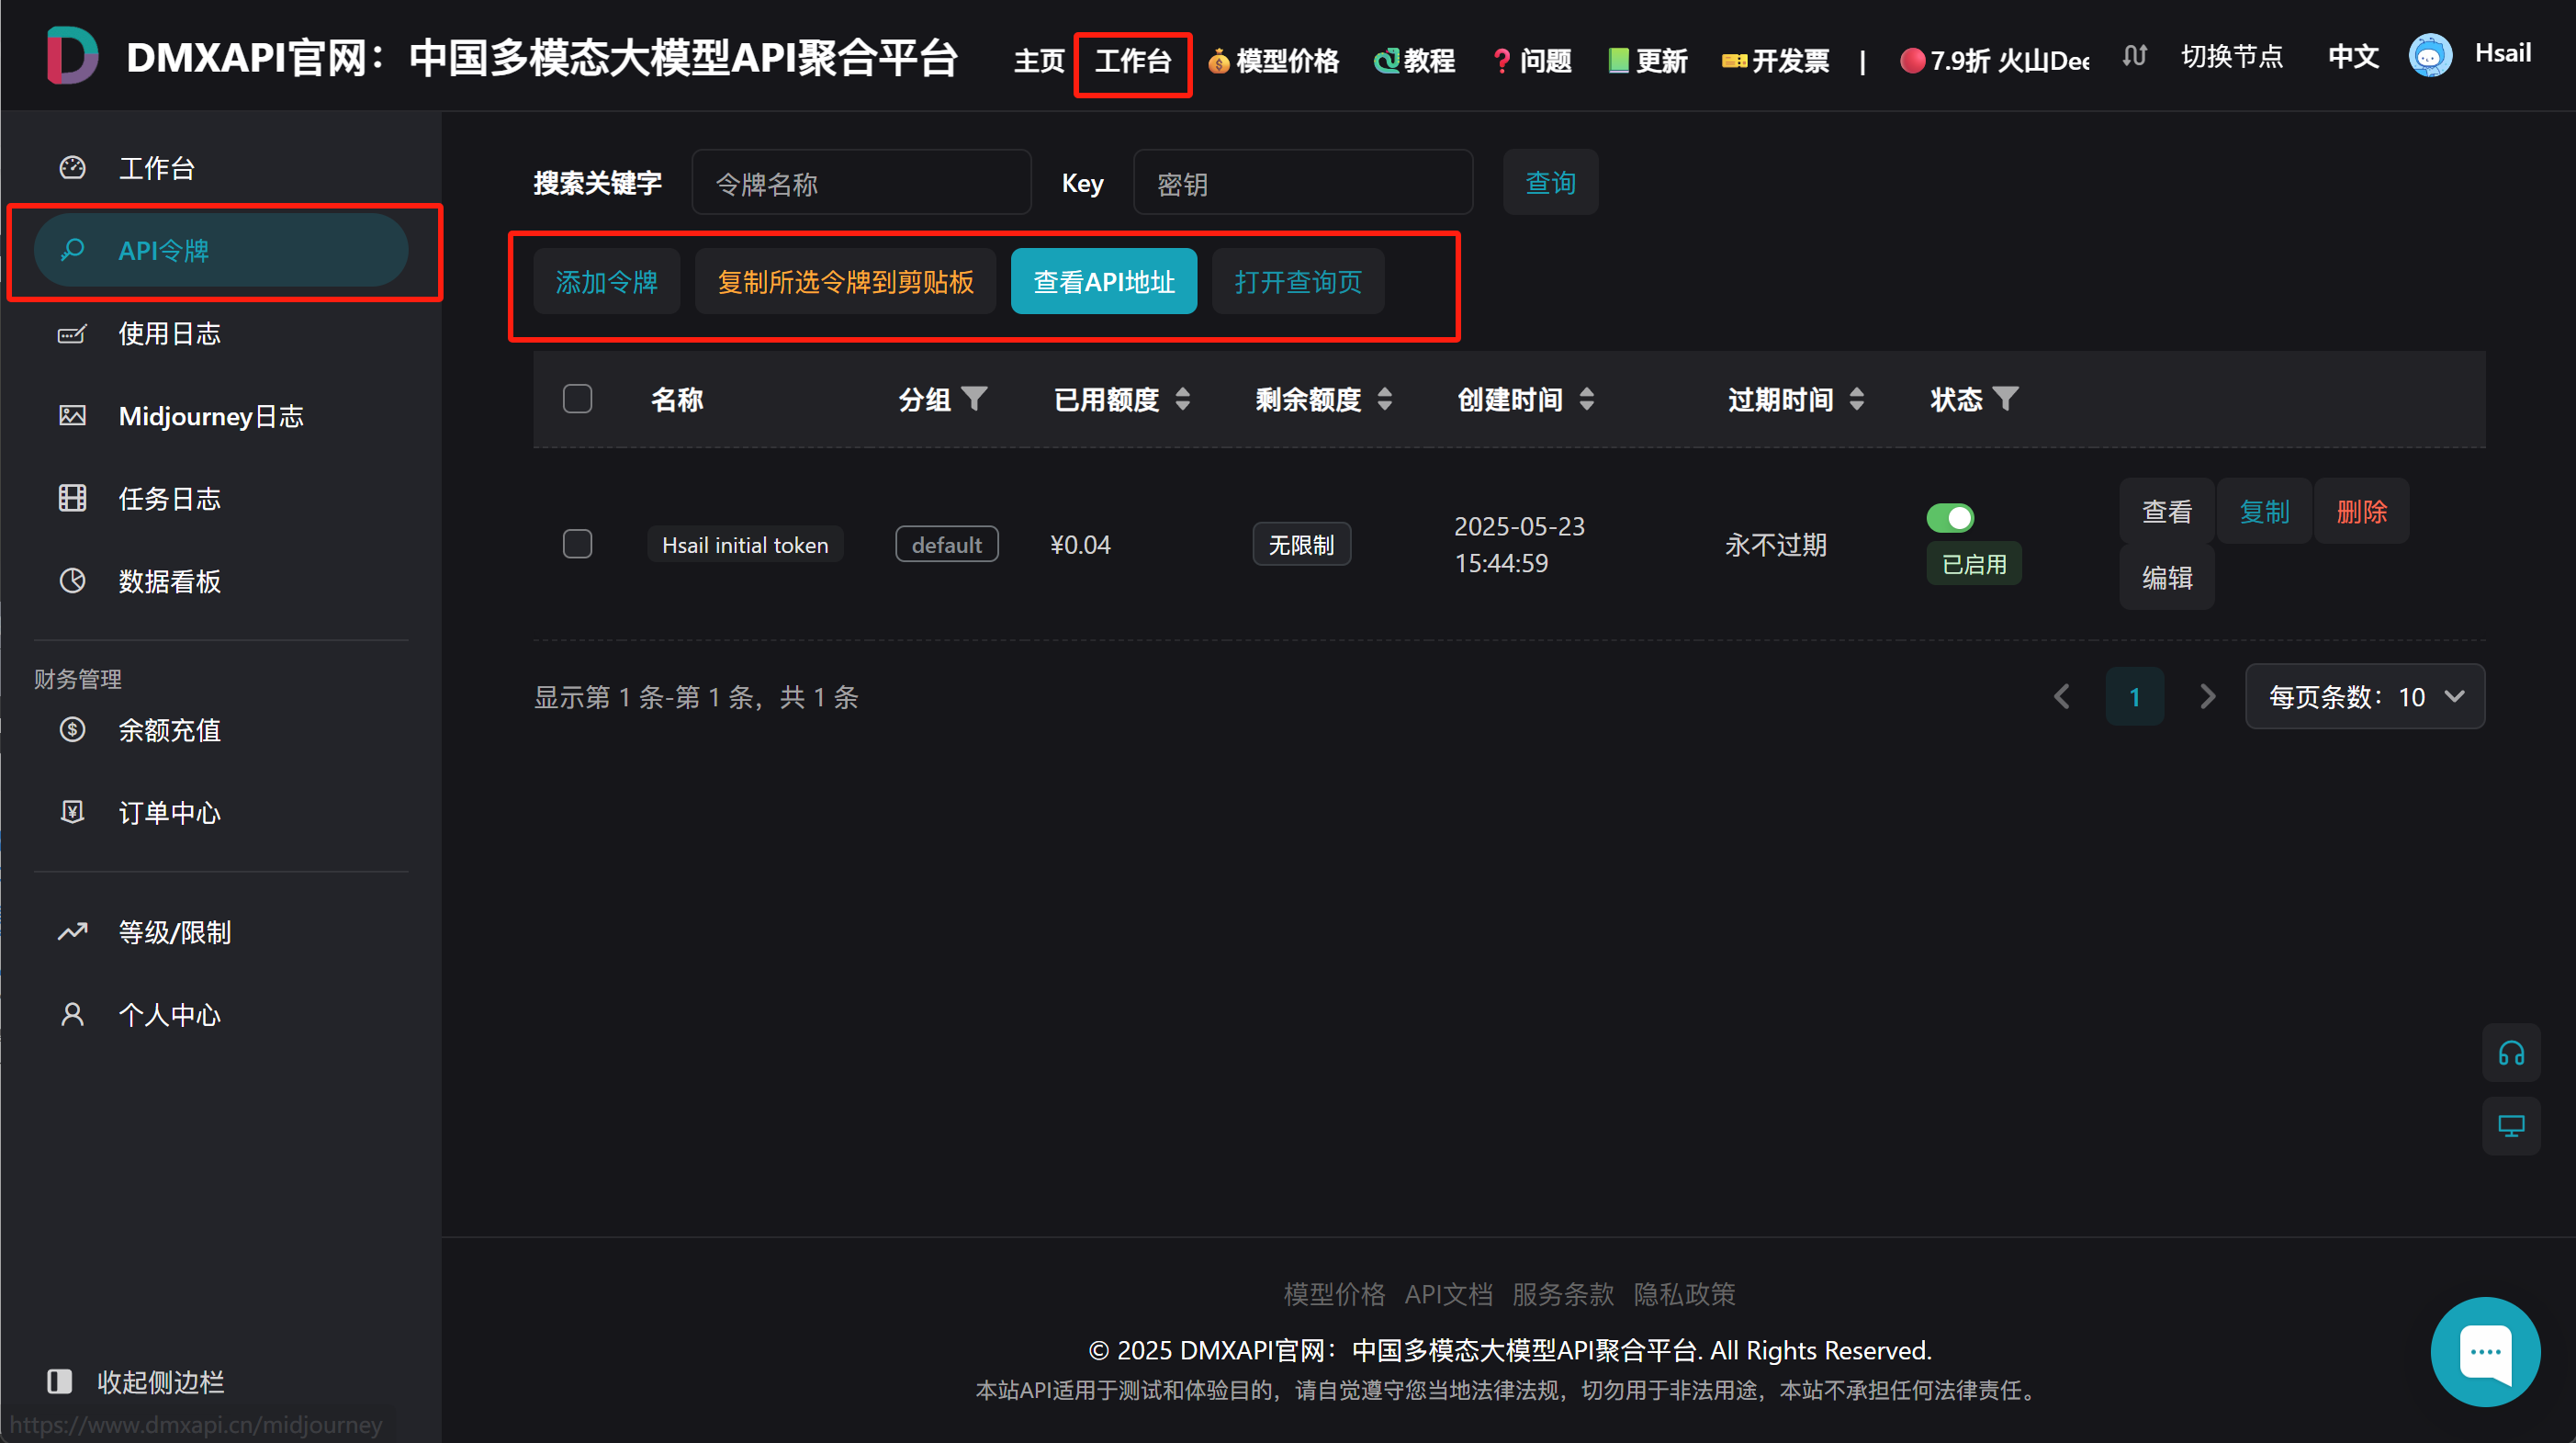2576x1443 pixels.
Task: Open 教程 in top navigation
Action: (x=1414, y=61)
